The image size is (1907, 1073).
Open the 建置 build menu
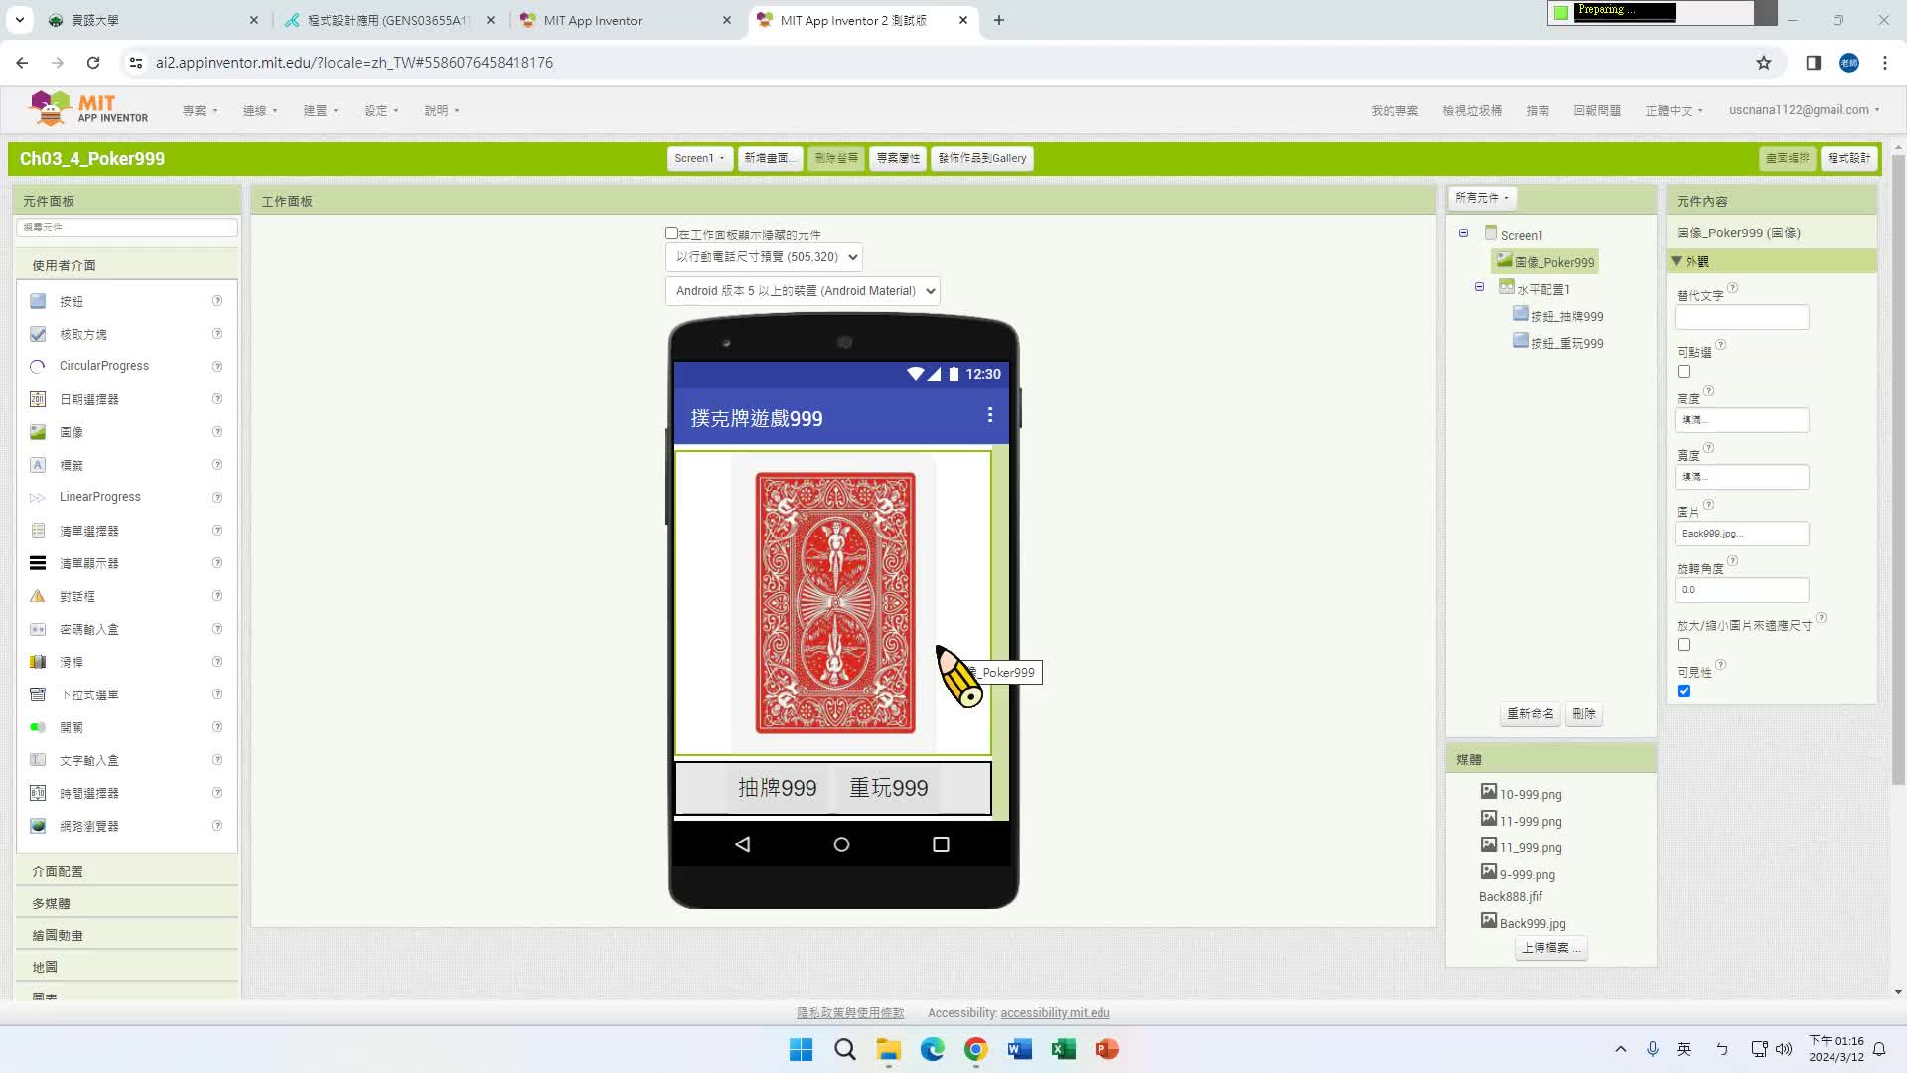pos(321,111)
